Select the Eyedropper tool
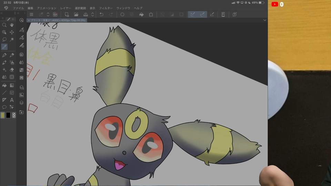The height and width of the screenshot is (186, 331). point(4,46)
